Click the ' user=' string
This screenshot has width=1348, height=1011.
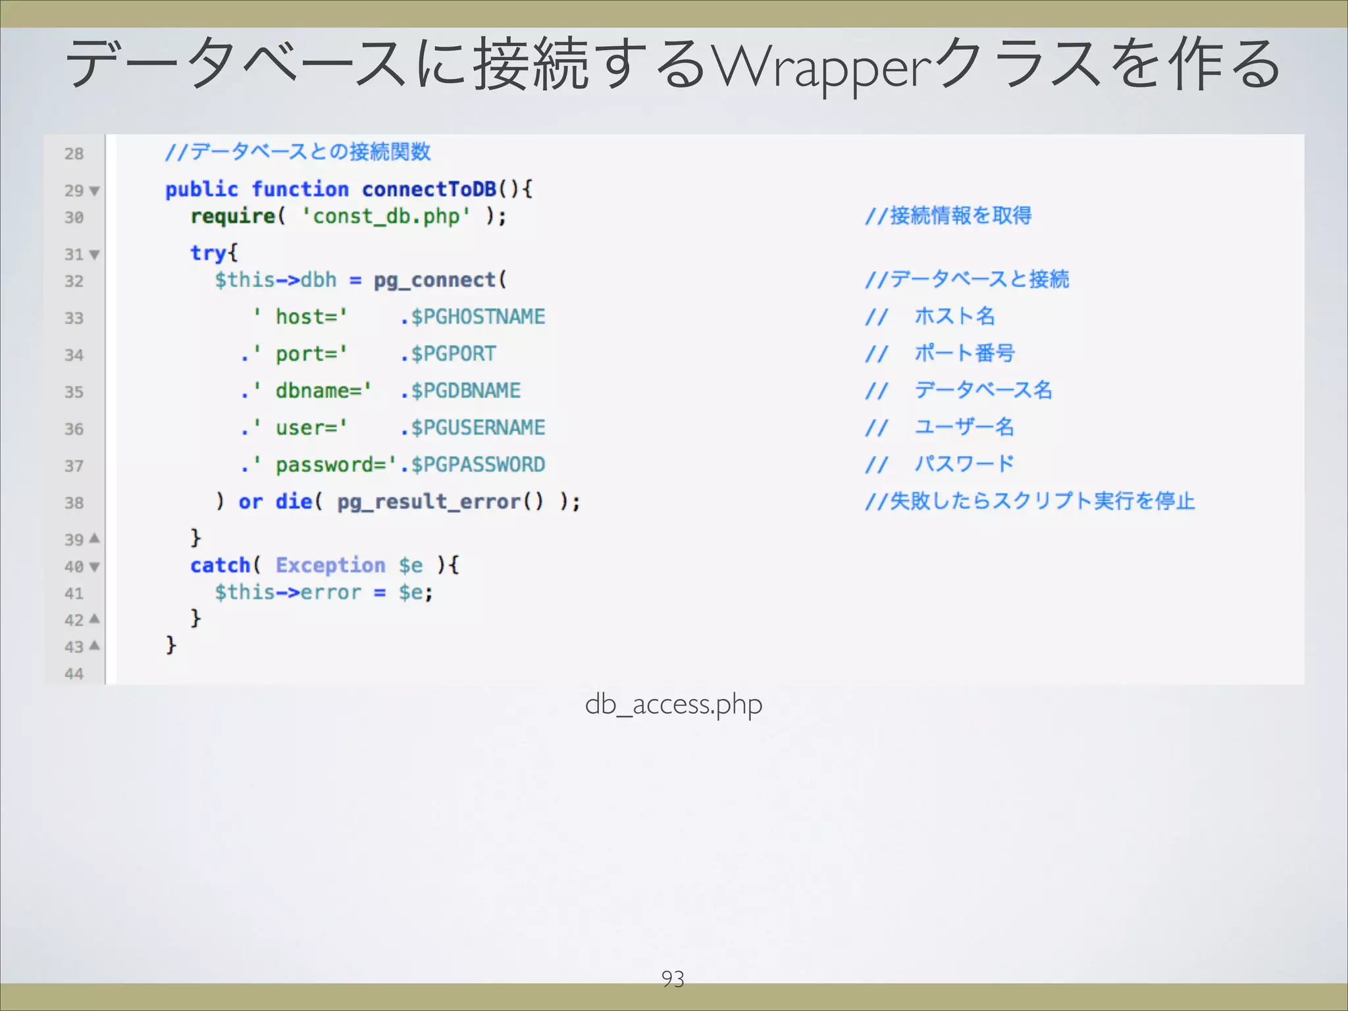[301, 428]
